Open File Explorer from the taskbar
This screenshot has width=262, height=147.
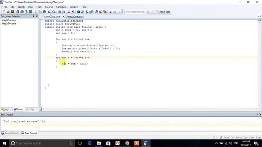[x=99, y=143]
